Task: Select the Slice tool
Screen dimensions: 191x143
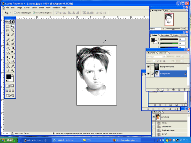Action: tap(13, 35)
